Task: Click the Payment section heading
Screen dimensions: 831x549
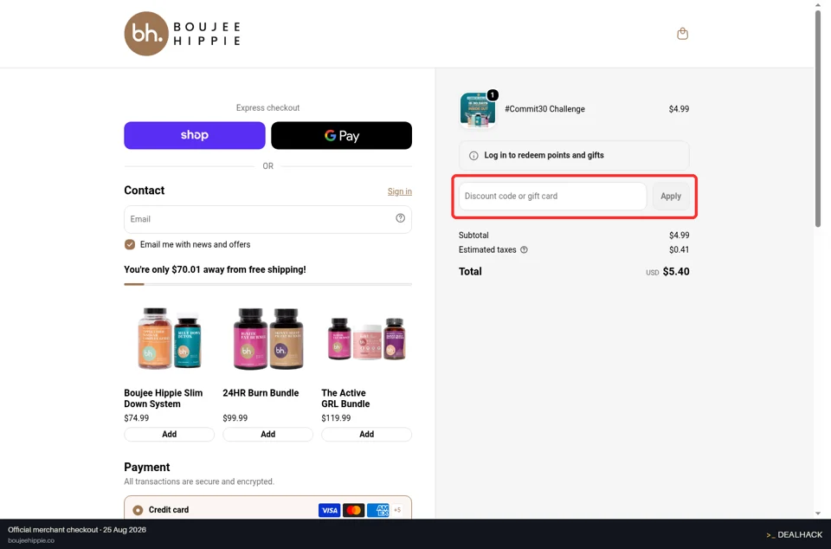Action: (x=147, y=467)
